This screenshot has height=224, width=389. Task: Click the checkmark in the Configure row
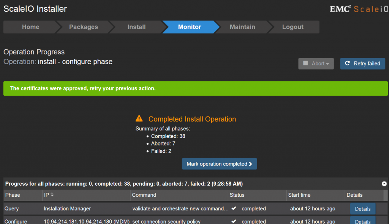234,221
